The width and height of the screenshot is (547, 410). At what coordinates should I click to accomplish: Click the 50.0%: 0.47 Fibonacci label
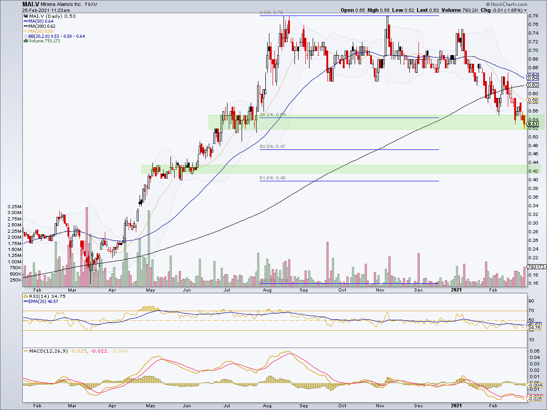273,147
